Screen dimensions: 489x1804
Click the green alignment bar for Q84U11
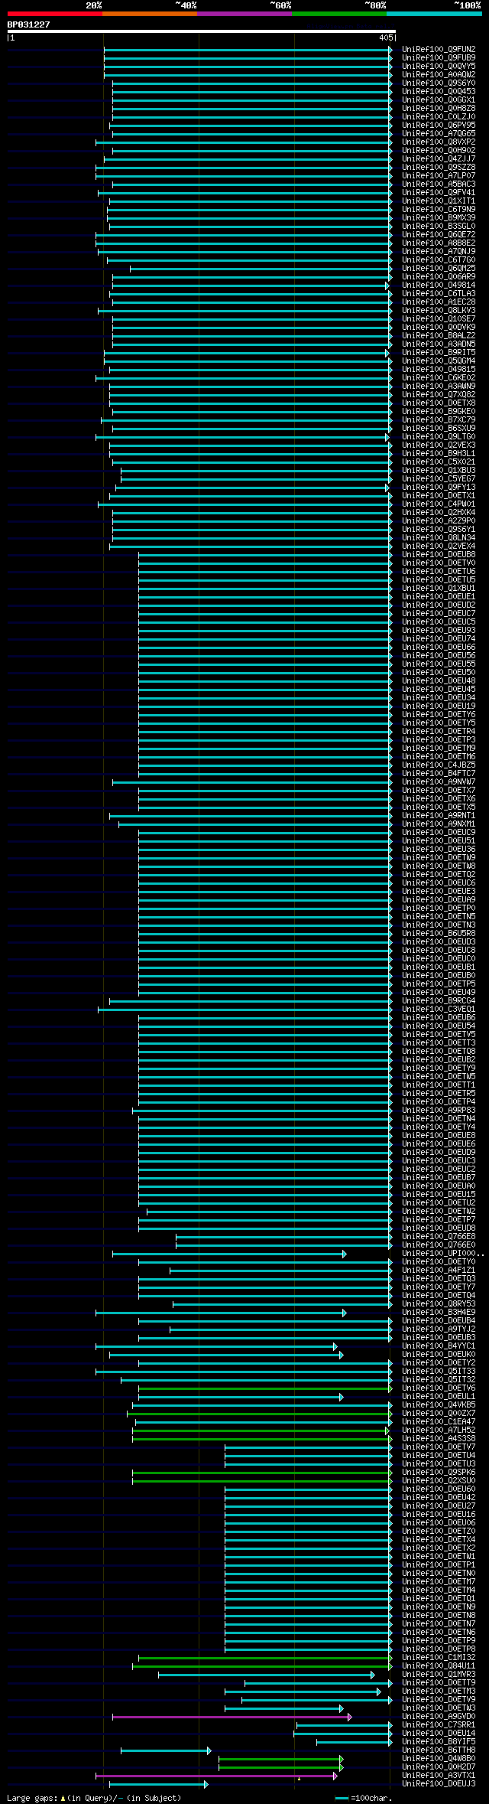262,1666
